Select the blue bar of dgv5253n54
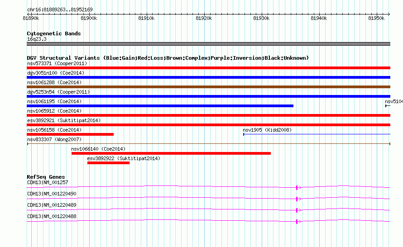The image size is (403, 247). (208, 96)
